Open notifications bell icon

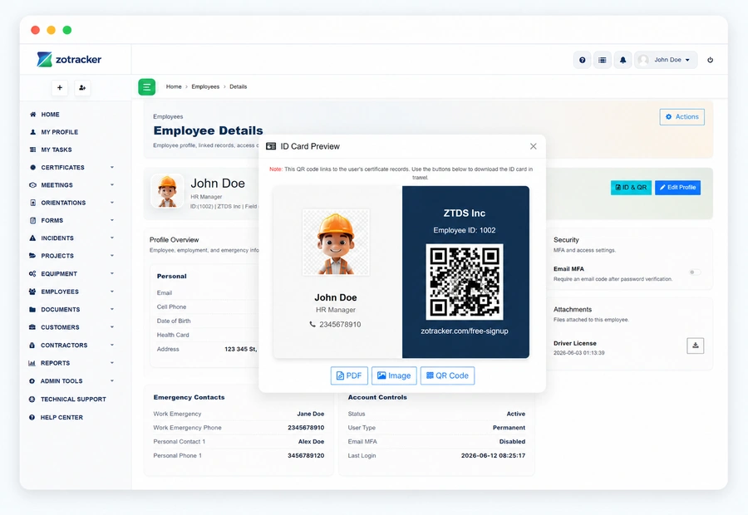tap(623, 60)
